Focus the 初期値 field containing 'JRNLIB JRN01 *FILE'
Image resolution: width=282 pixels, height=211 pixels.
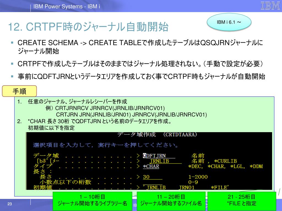pos(186,187)
